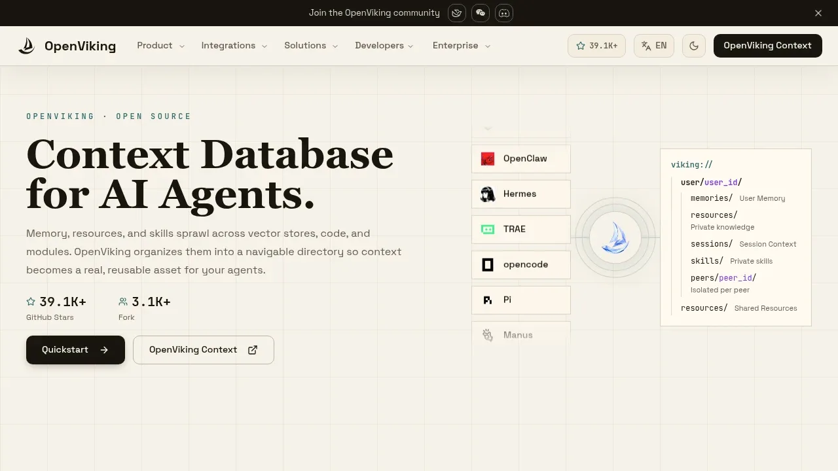This screenshot has height=471, width=838.
Task: Click the 'Private knowledge' label
Action: coord(722,227)
